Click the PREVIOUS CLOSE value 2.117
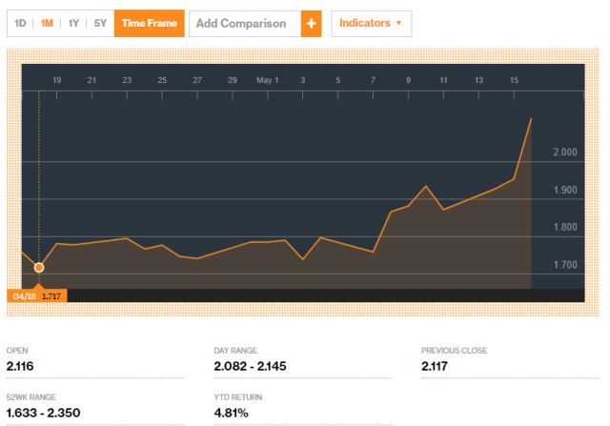Image resolution: width=610 pixels, height=426 pixels. click(x=437, y=366)
